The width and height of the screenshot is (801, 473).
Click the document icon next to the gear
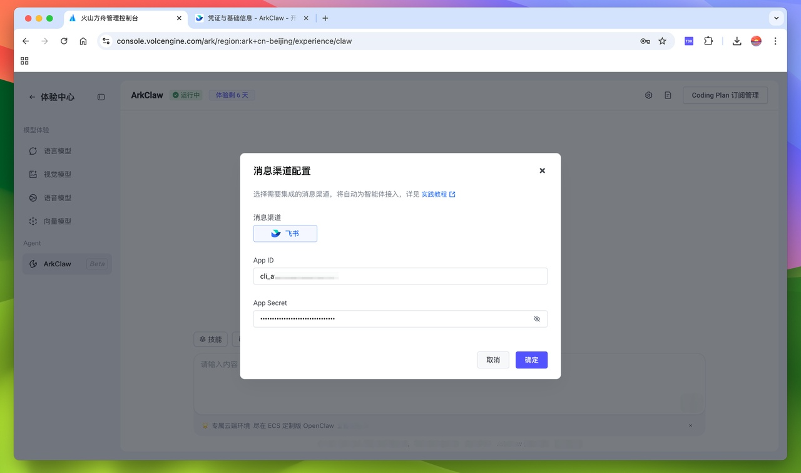pyautogui.click(x=667, y=95)
